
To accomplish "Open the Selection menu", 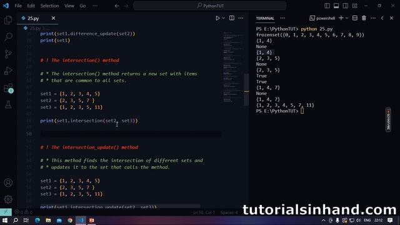I will [49, 6].
